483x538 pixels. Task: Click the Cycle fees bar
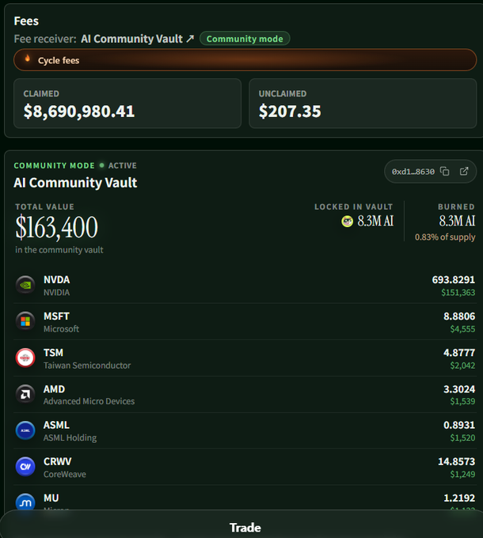(x=245, y=60)
